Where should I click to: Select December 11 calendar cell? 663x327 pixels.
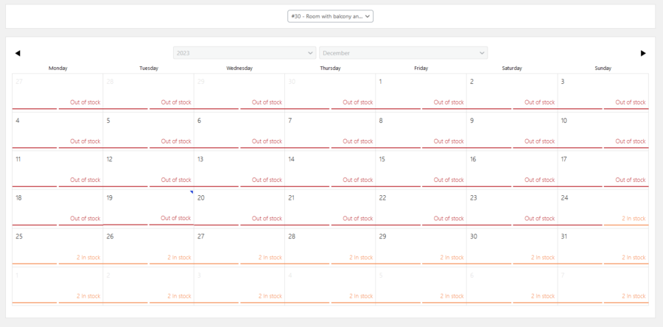57,169
